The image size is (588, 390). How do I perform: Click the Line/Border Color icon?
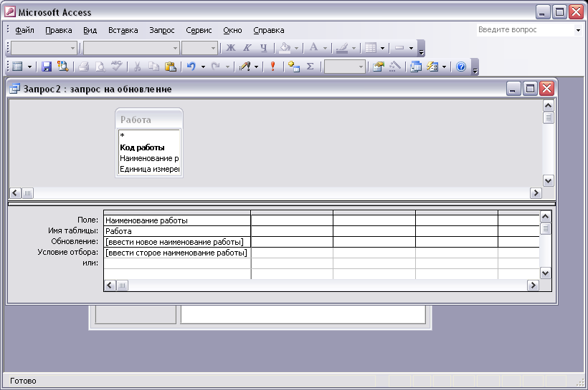click(341, 48)
